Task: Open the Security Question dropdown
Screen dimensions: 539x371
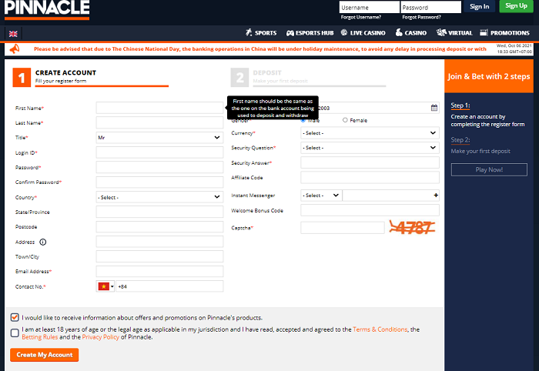Action: [370, 148]
